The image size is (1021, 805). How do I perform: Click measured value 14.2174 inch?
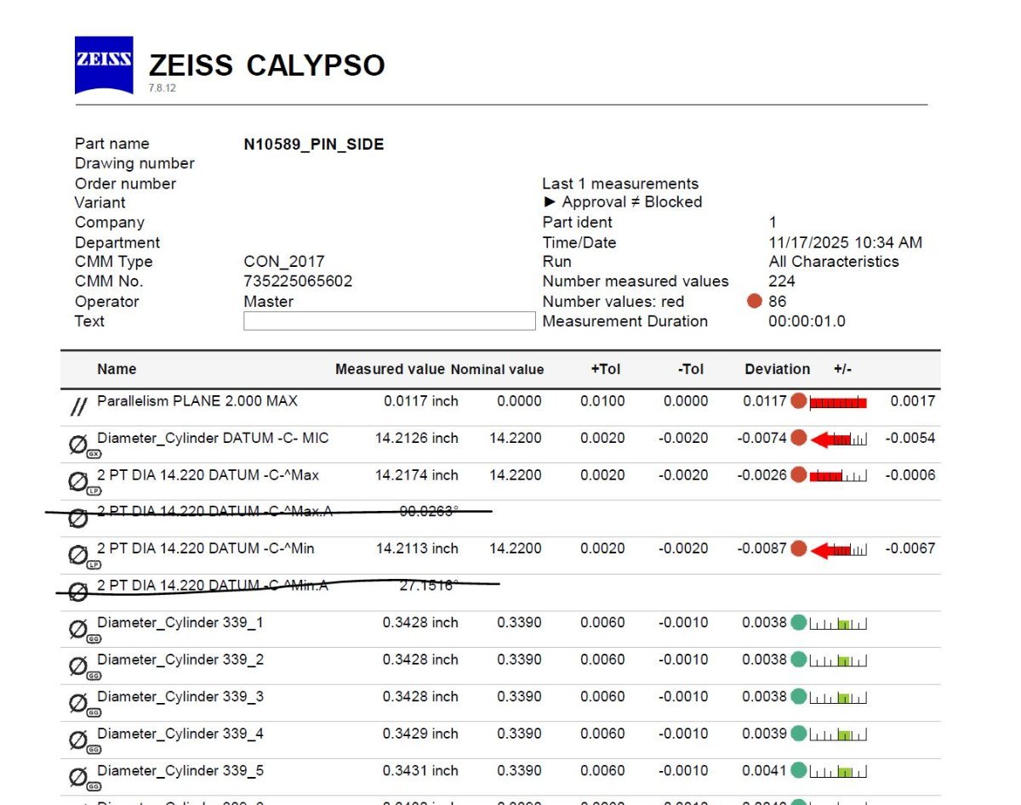(x=417, y=475)
